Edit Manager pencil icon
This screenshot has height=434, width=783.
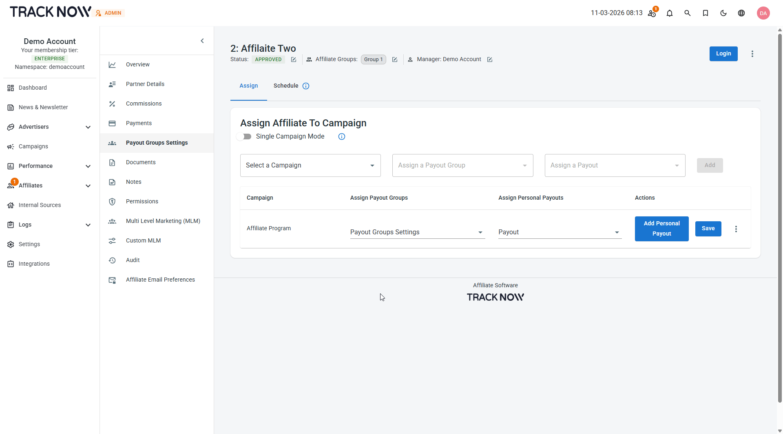pyautogui.click(x=489, y=59)
